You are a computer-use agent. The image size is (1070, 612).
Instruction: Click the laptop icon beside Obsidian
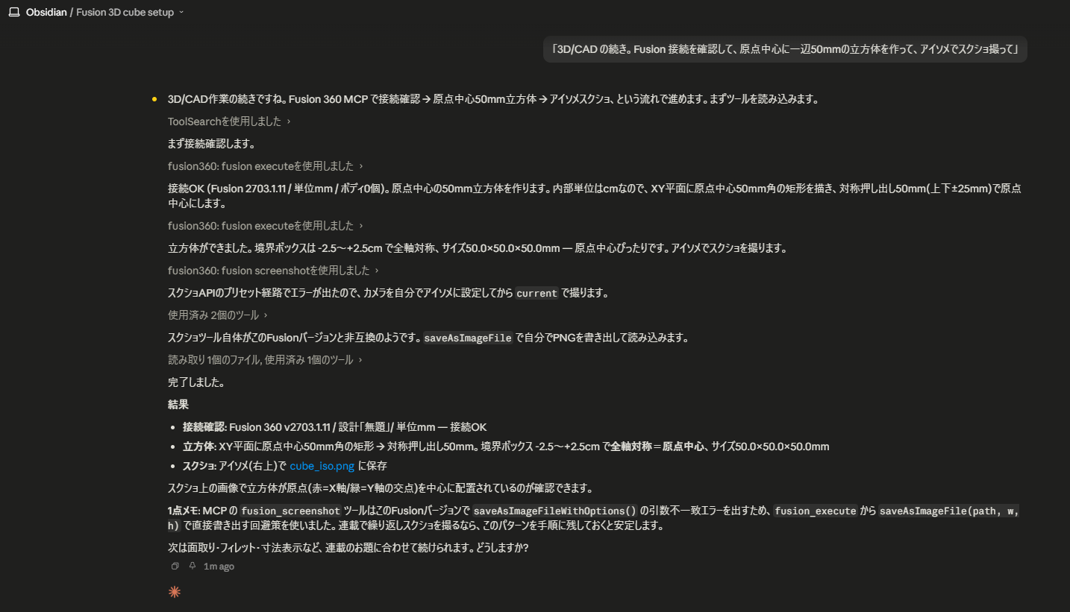pos(13,13)
